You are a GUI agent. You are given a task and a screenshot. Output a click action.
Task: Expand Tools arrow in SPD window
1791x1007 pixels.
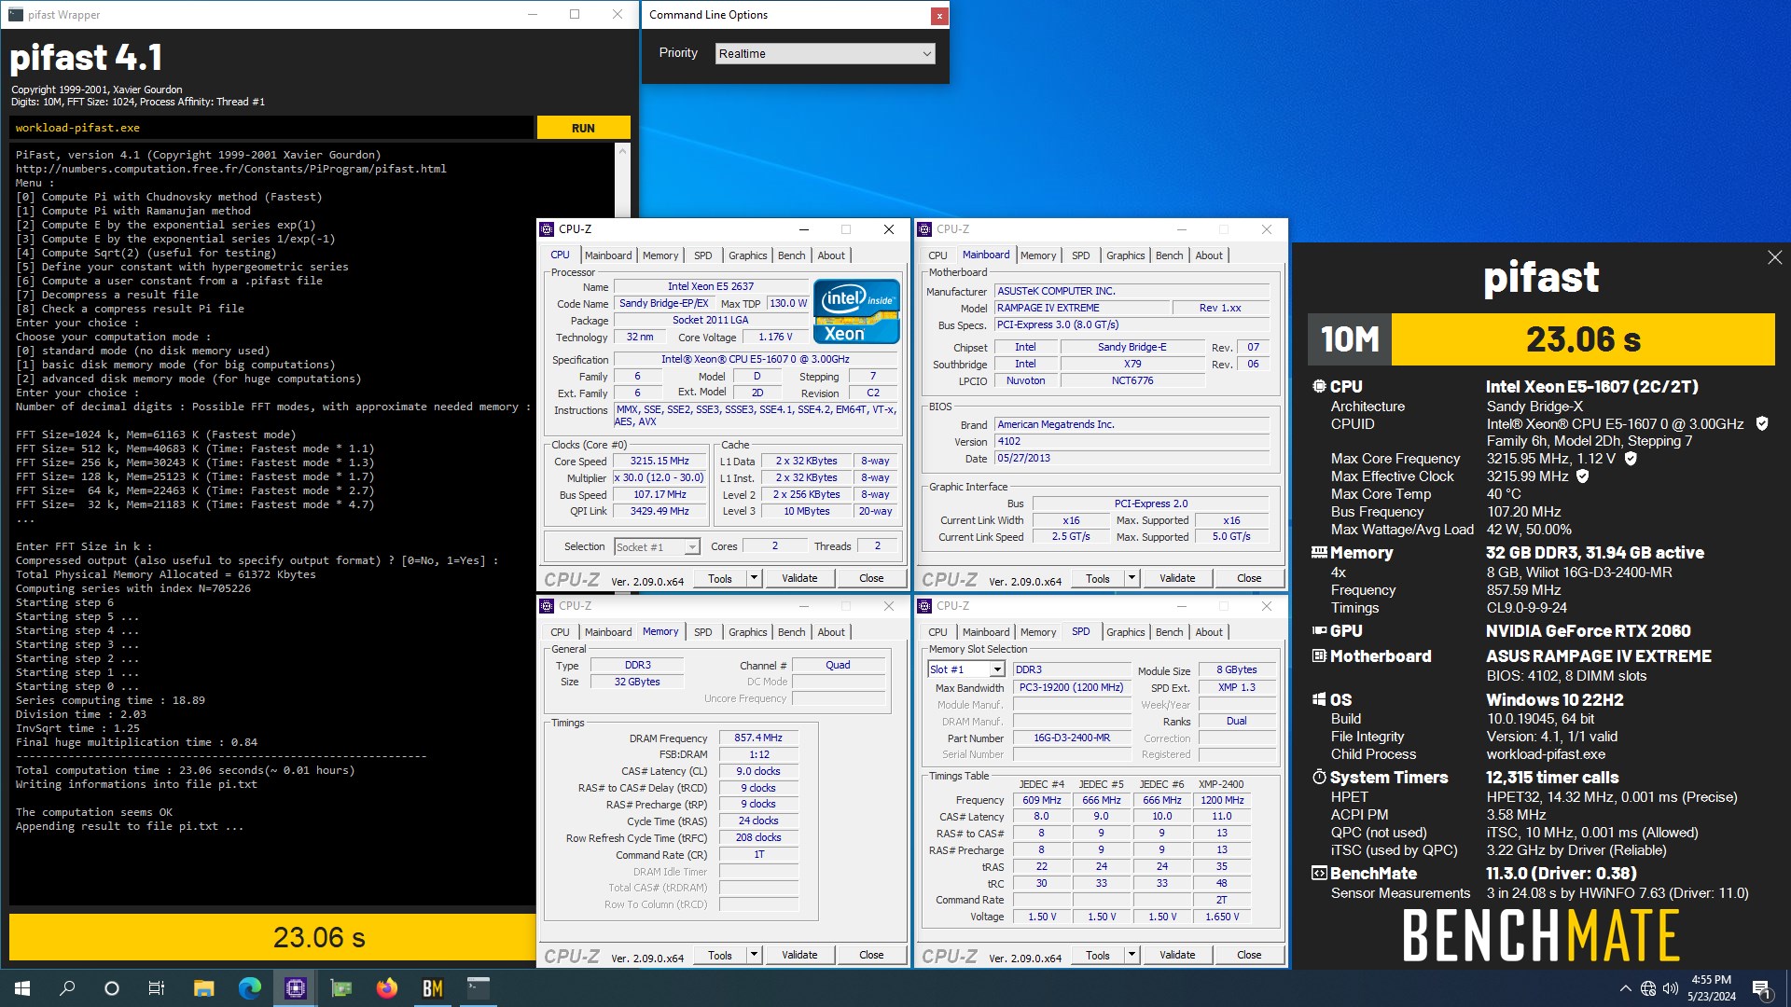pos(1132,955)
